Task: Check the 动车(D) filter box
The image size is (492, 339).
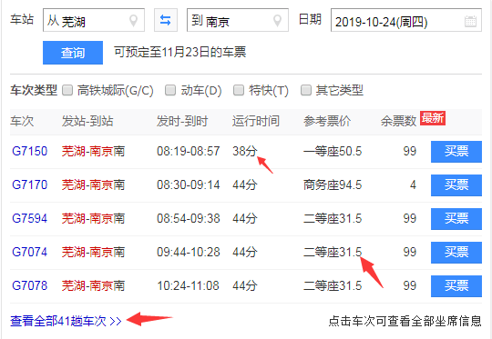Action: 170,90
